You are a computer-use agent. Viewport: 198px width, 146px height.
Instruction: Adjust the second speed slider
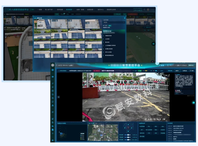click(x=128, y=137)
